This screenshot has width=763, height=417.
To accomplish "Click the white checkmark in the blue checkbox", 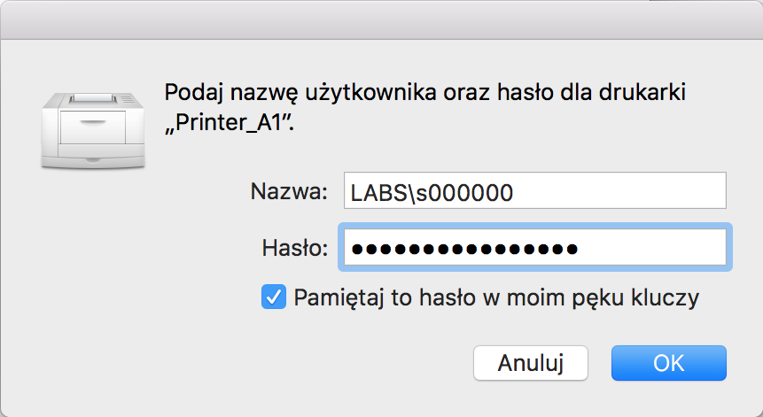I will point(274,297).
